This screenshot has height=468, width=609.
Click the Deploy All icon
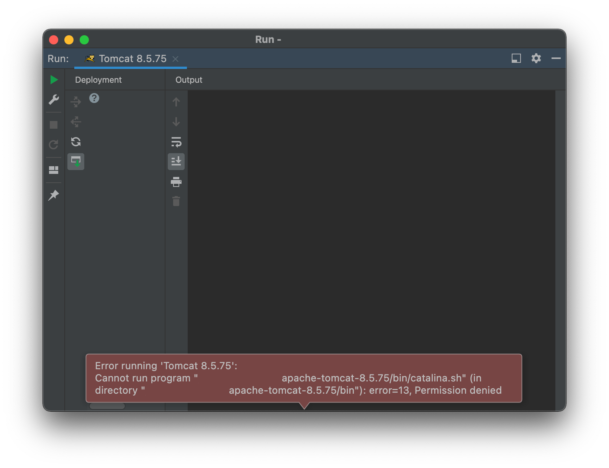(76, 101)
